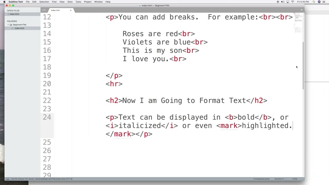Change the HTML syntax selector

pos(295,179)
